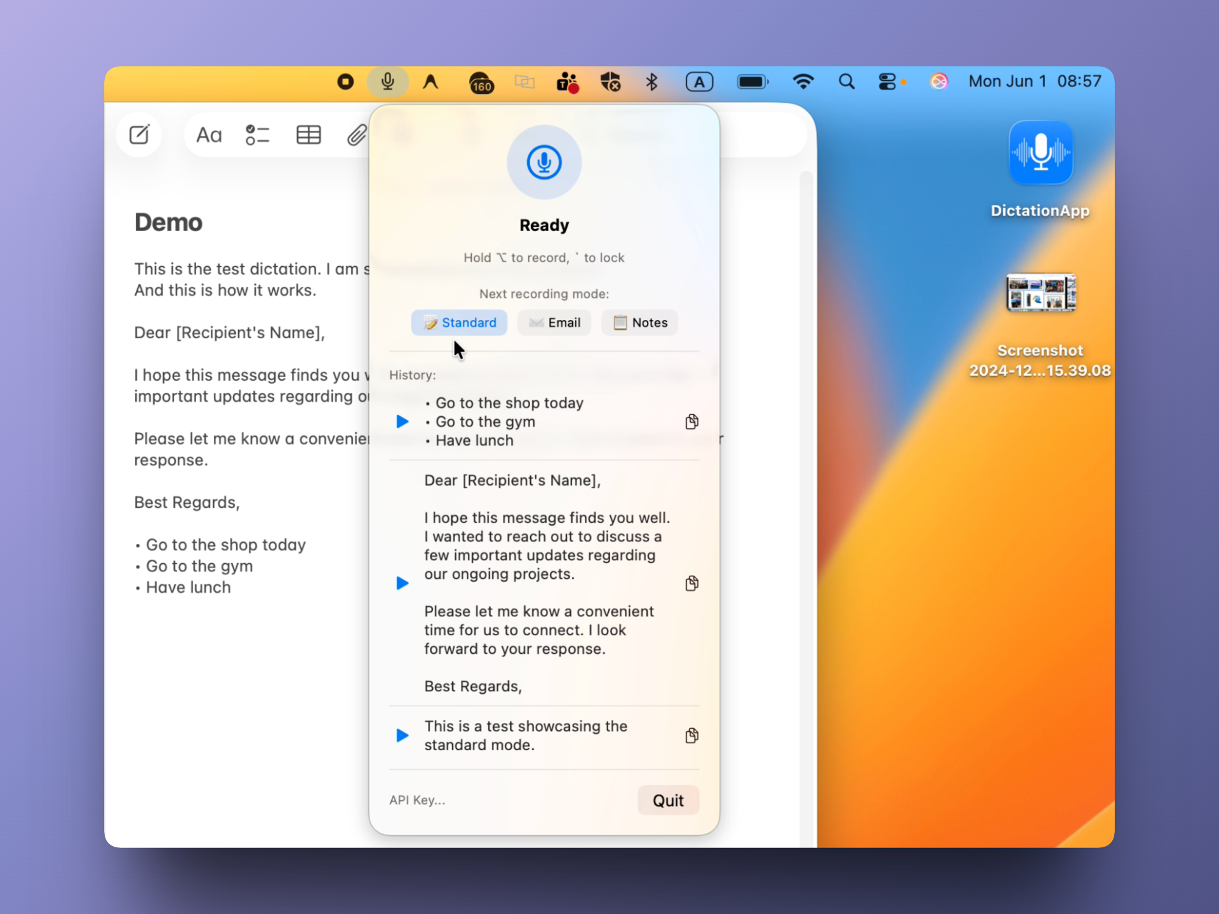The height and width of the screenshot is (914, 1219).
Task: Play the standard mode test recording
Action: [402, 736]
